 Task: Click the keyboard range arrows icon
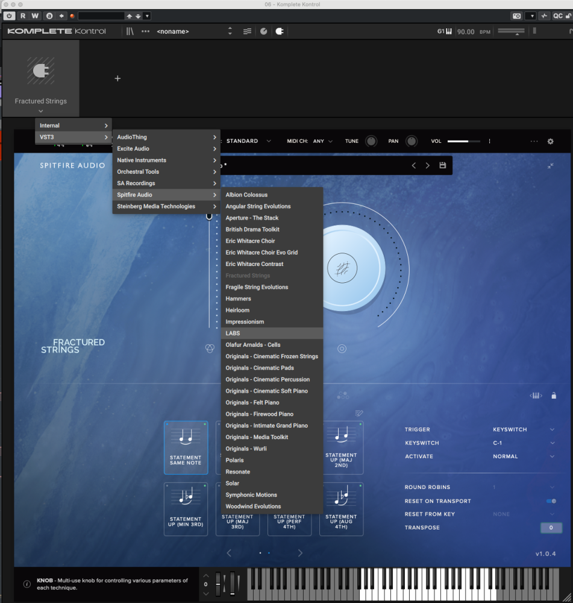(x=536, y=396)
